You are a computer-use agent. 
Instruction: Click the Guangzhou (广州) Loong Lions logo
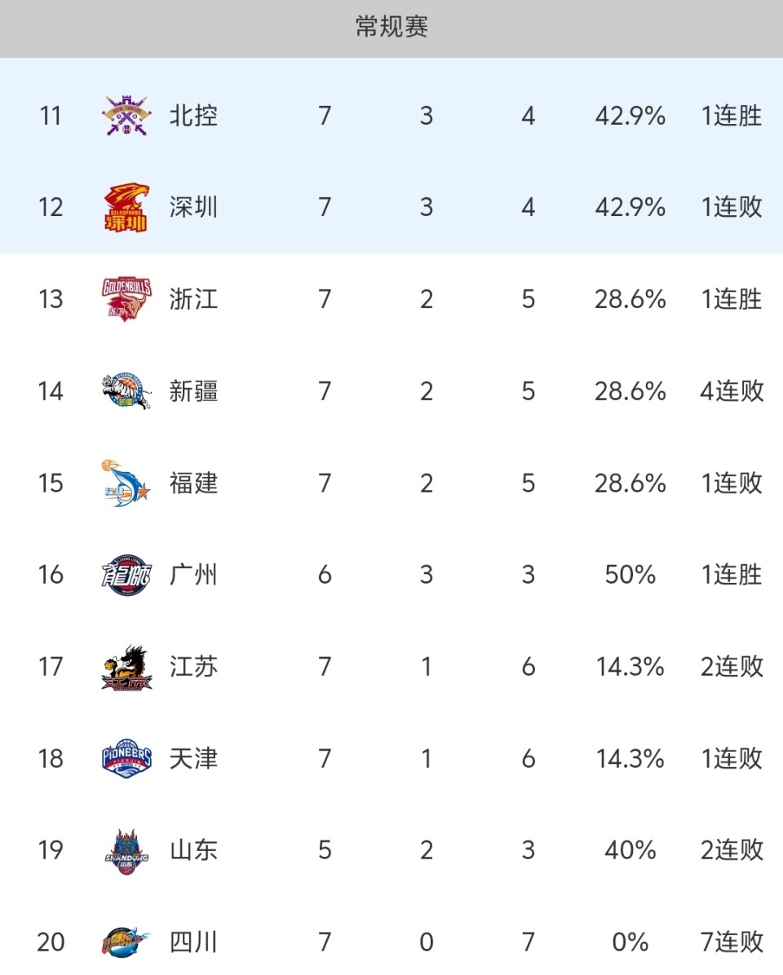point(126,576)
